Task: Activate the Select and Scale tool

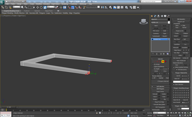Action: pyautogui.click(x=45, y=7)
